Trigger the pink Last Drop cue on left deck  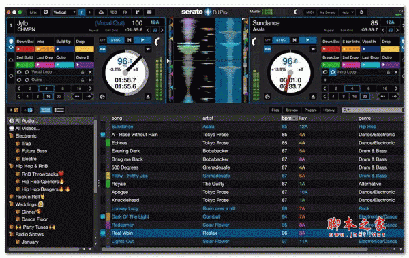coord(45,65)
